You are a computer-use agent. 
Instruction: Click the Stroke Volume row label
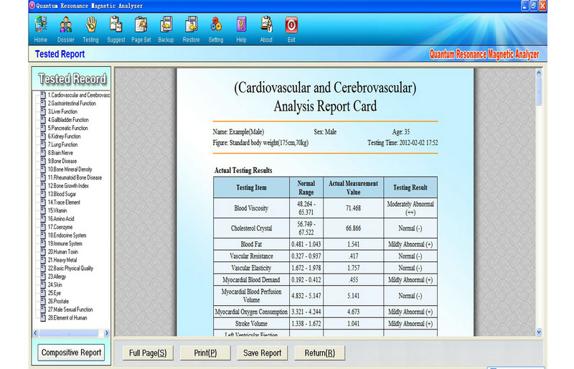pyautogui.click(x=251, y=324)
